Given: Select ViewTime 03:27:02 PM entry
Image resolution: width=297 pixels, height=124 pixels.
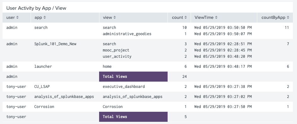Looking at the screenshot, I should click(223, 97).
